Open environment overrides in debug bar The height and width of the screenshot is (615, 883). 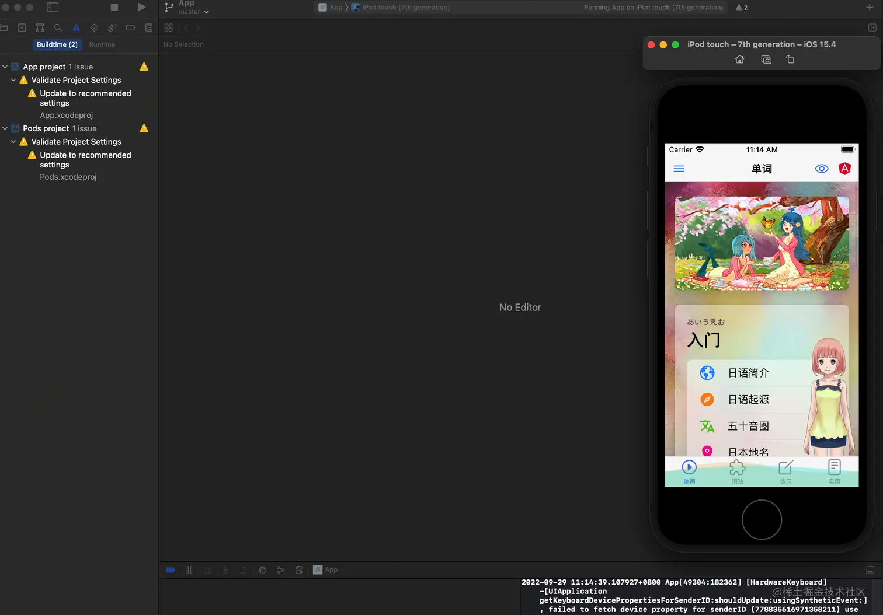point(299,570)
